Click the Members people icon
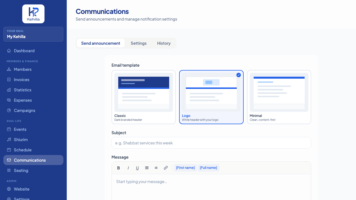The height and width of the screenshot is (200, 356). 9,69
